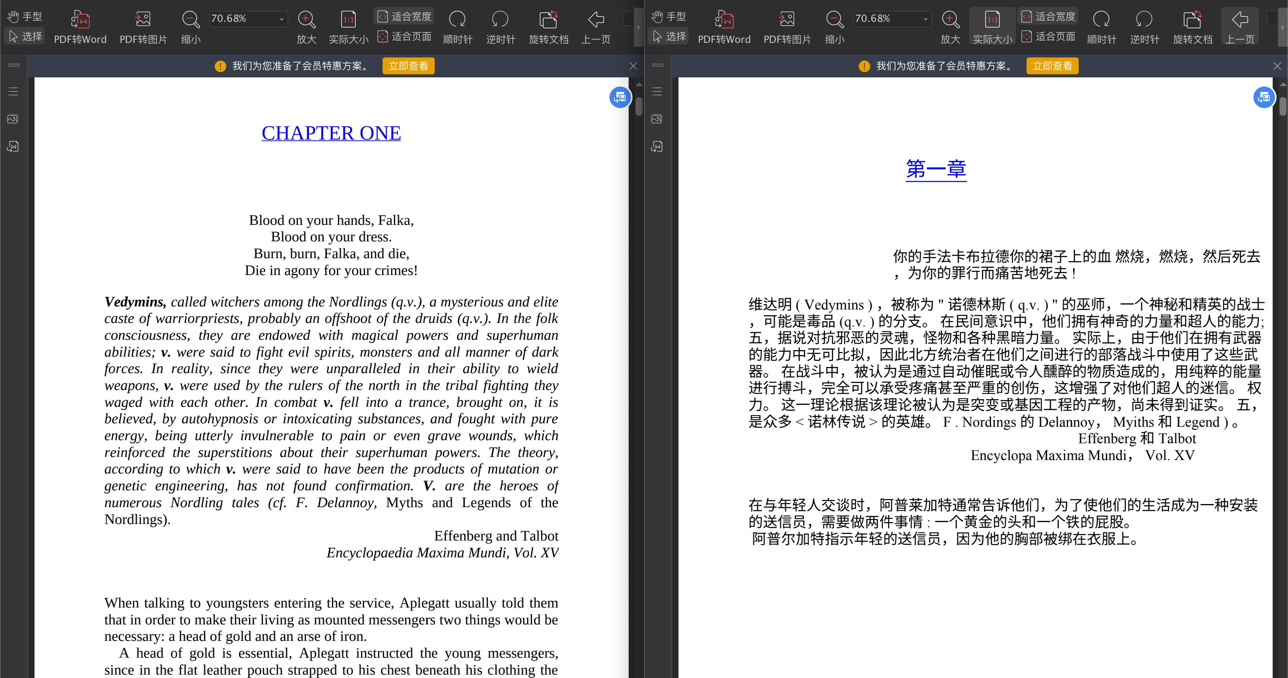Toggle 适合页面 fit page in right pane

(x=1048, y=36)
